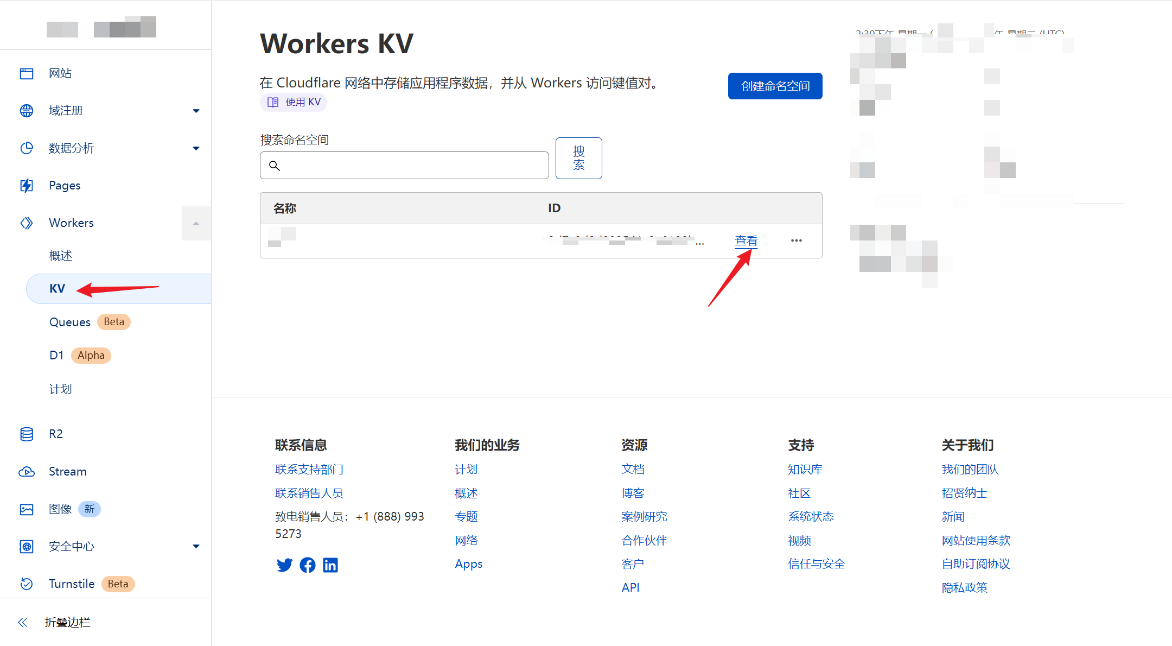Click the book icon beside 使用 KV
The width and height of the screenshot is (1172, 646).
click(273, 102)
